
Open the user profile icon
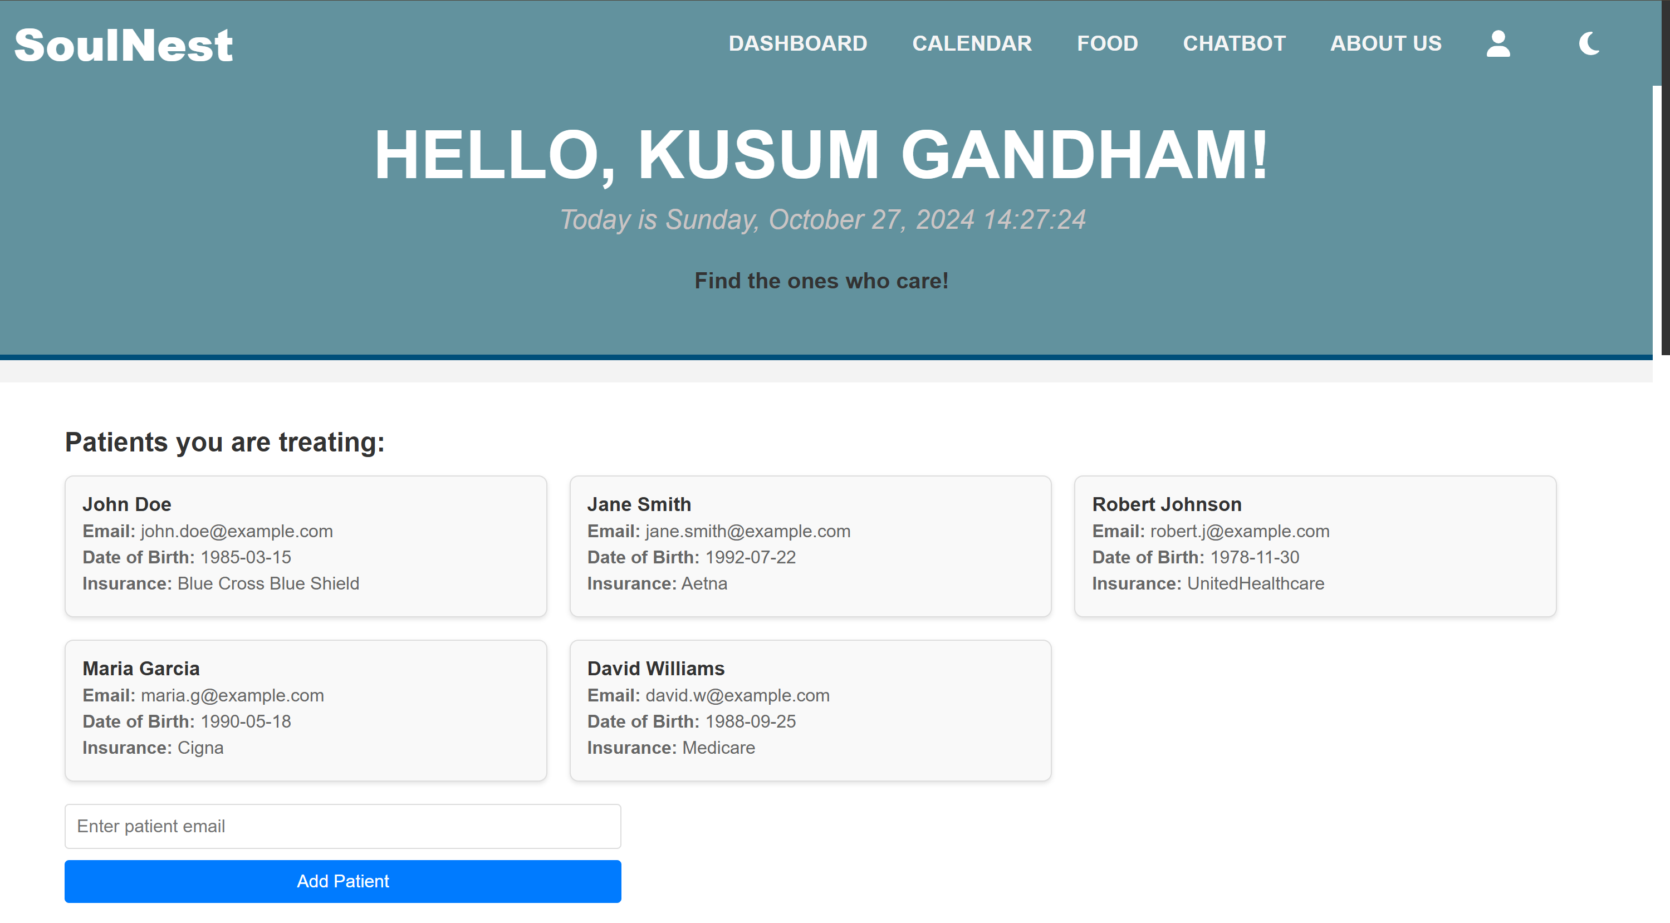pyautogui.click(x=1497, y=44)
